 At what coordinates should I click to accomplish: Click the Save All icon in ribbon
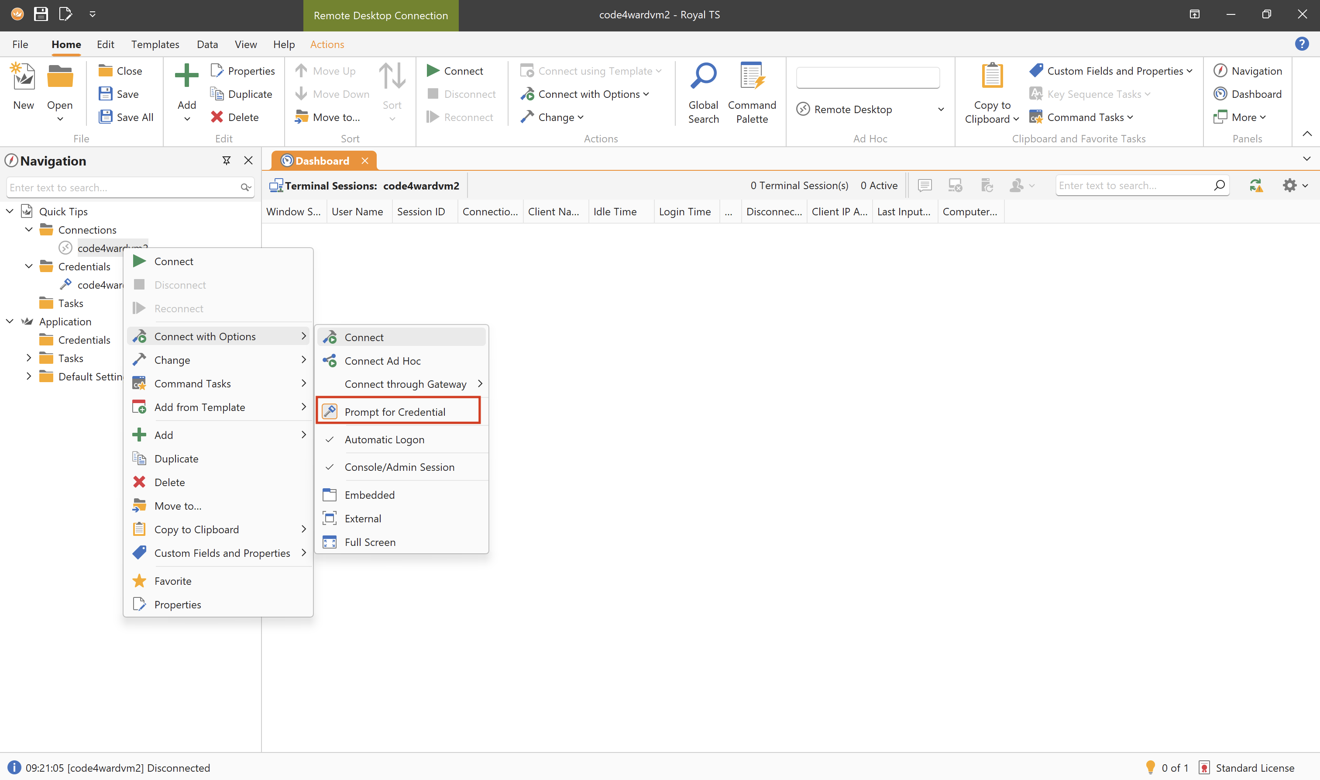[x=106, y=117]
